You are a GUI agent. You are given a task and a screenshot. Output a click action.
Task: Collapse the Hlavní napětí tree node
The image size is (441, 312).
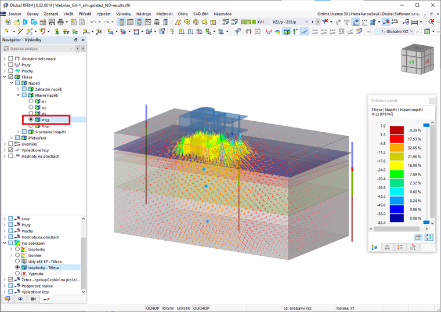pos(18,95)
